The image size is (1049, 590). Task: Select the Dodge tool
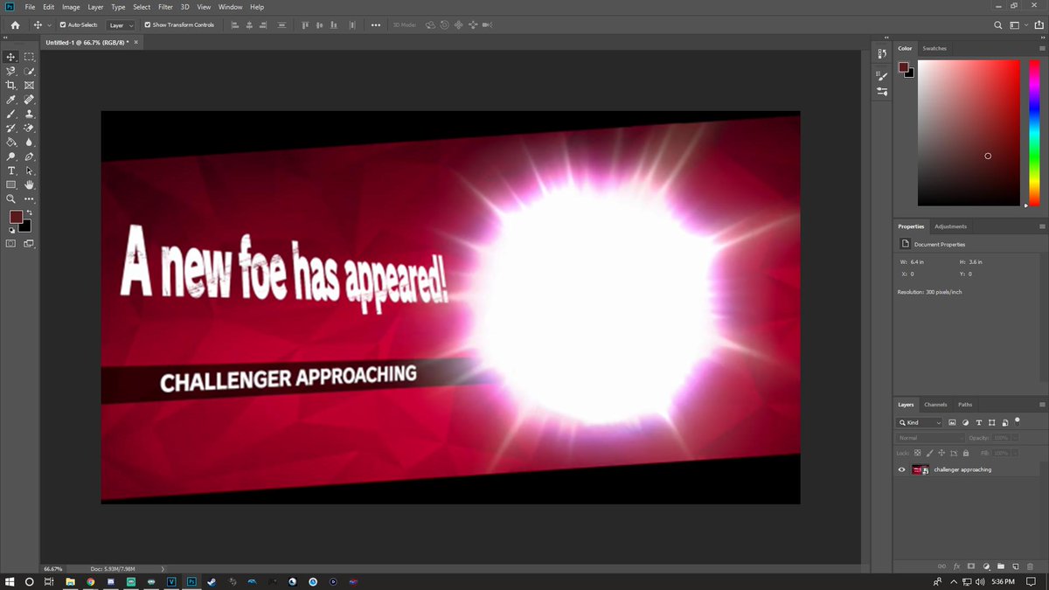[11, 156]
